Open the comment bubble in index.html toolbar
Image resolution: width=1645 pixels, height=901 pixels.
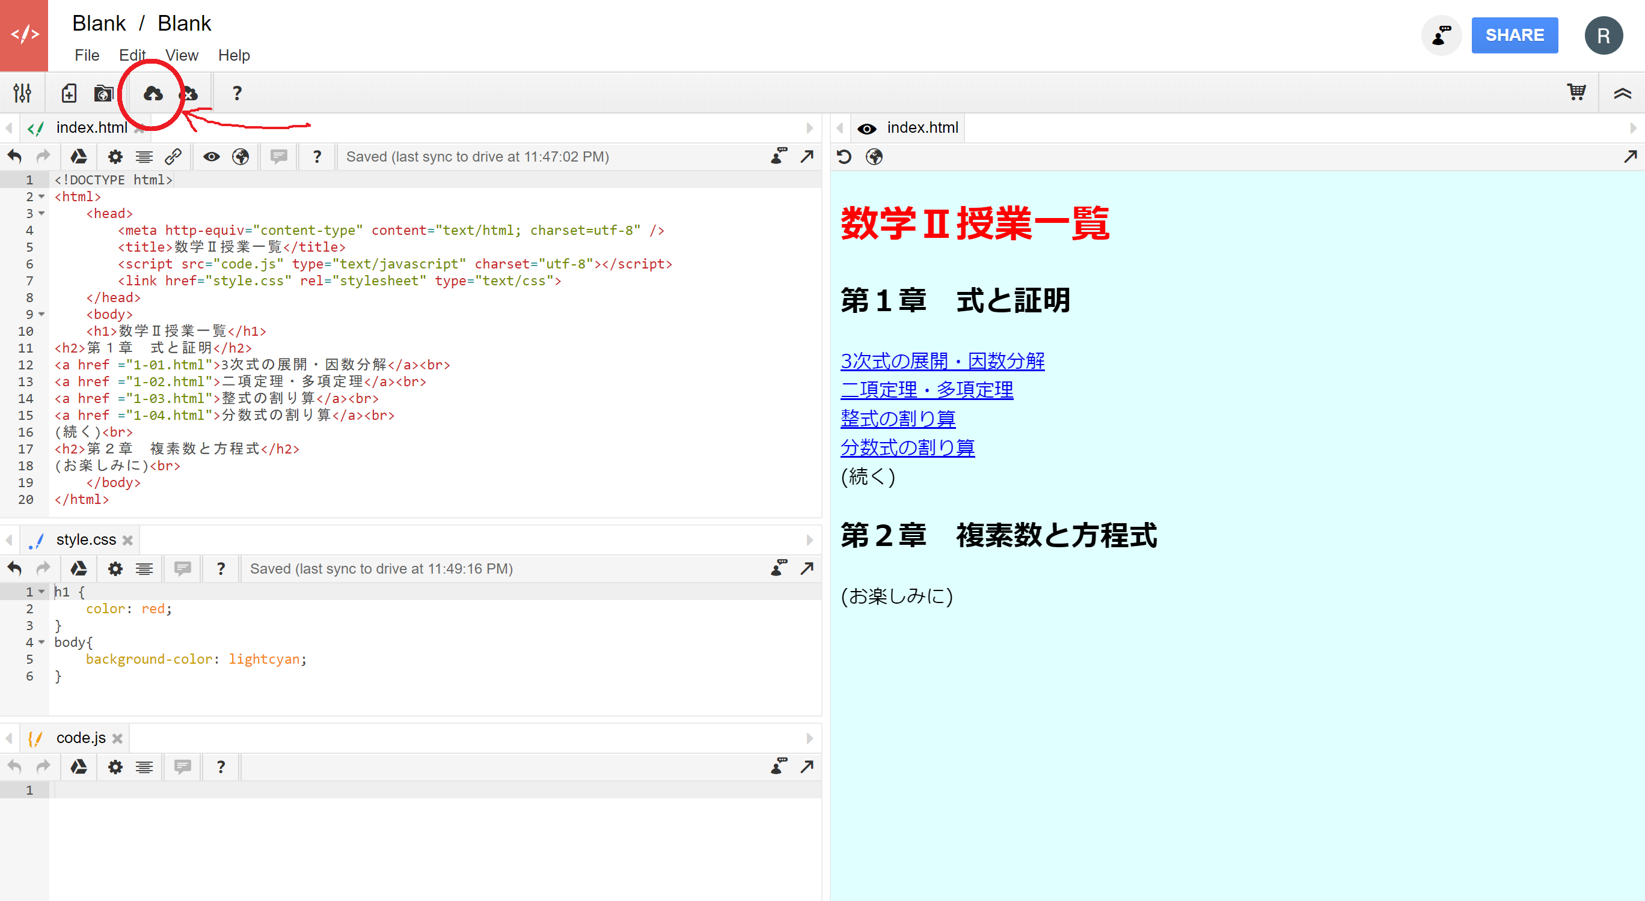click(x=278, y=157)
